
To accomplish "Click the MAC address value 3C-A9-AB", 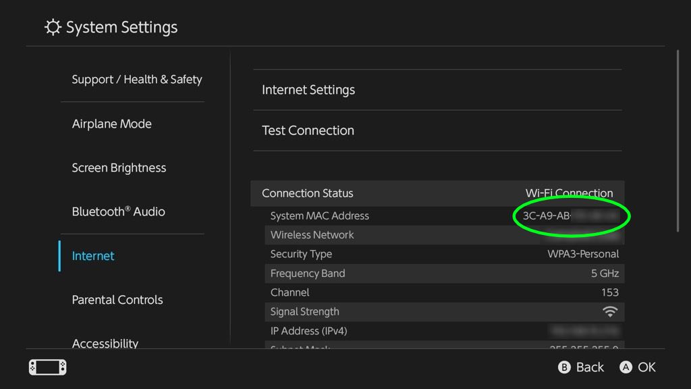I will coord(547,215).
